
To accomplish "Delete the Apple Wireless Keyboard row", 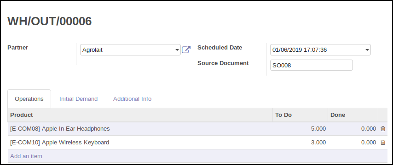I will pyautogui.click(x=383, y=142).
